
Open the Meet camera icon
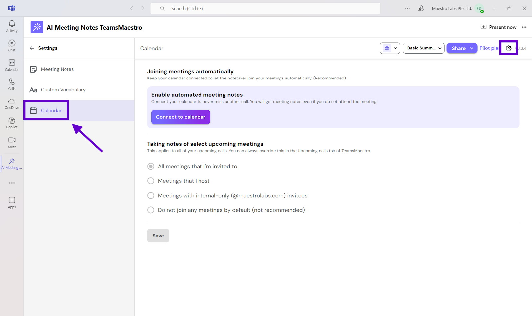12,142
